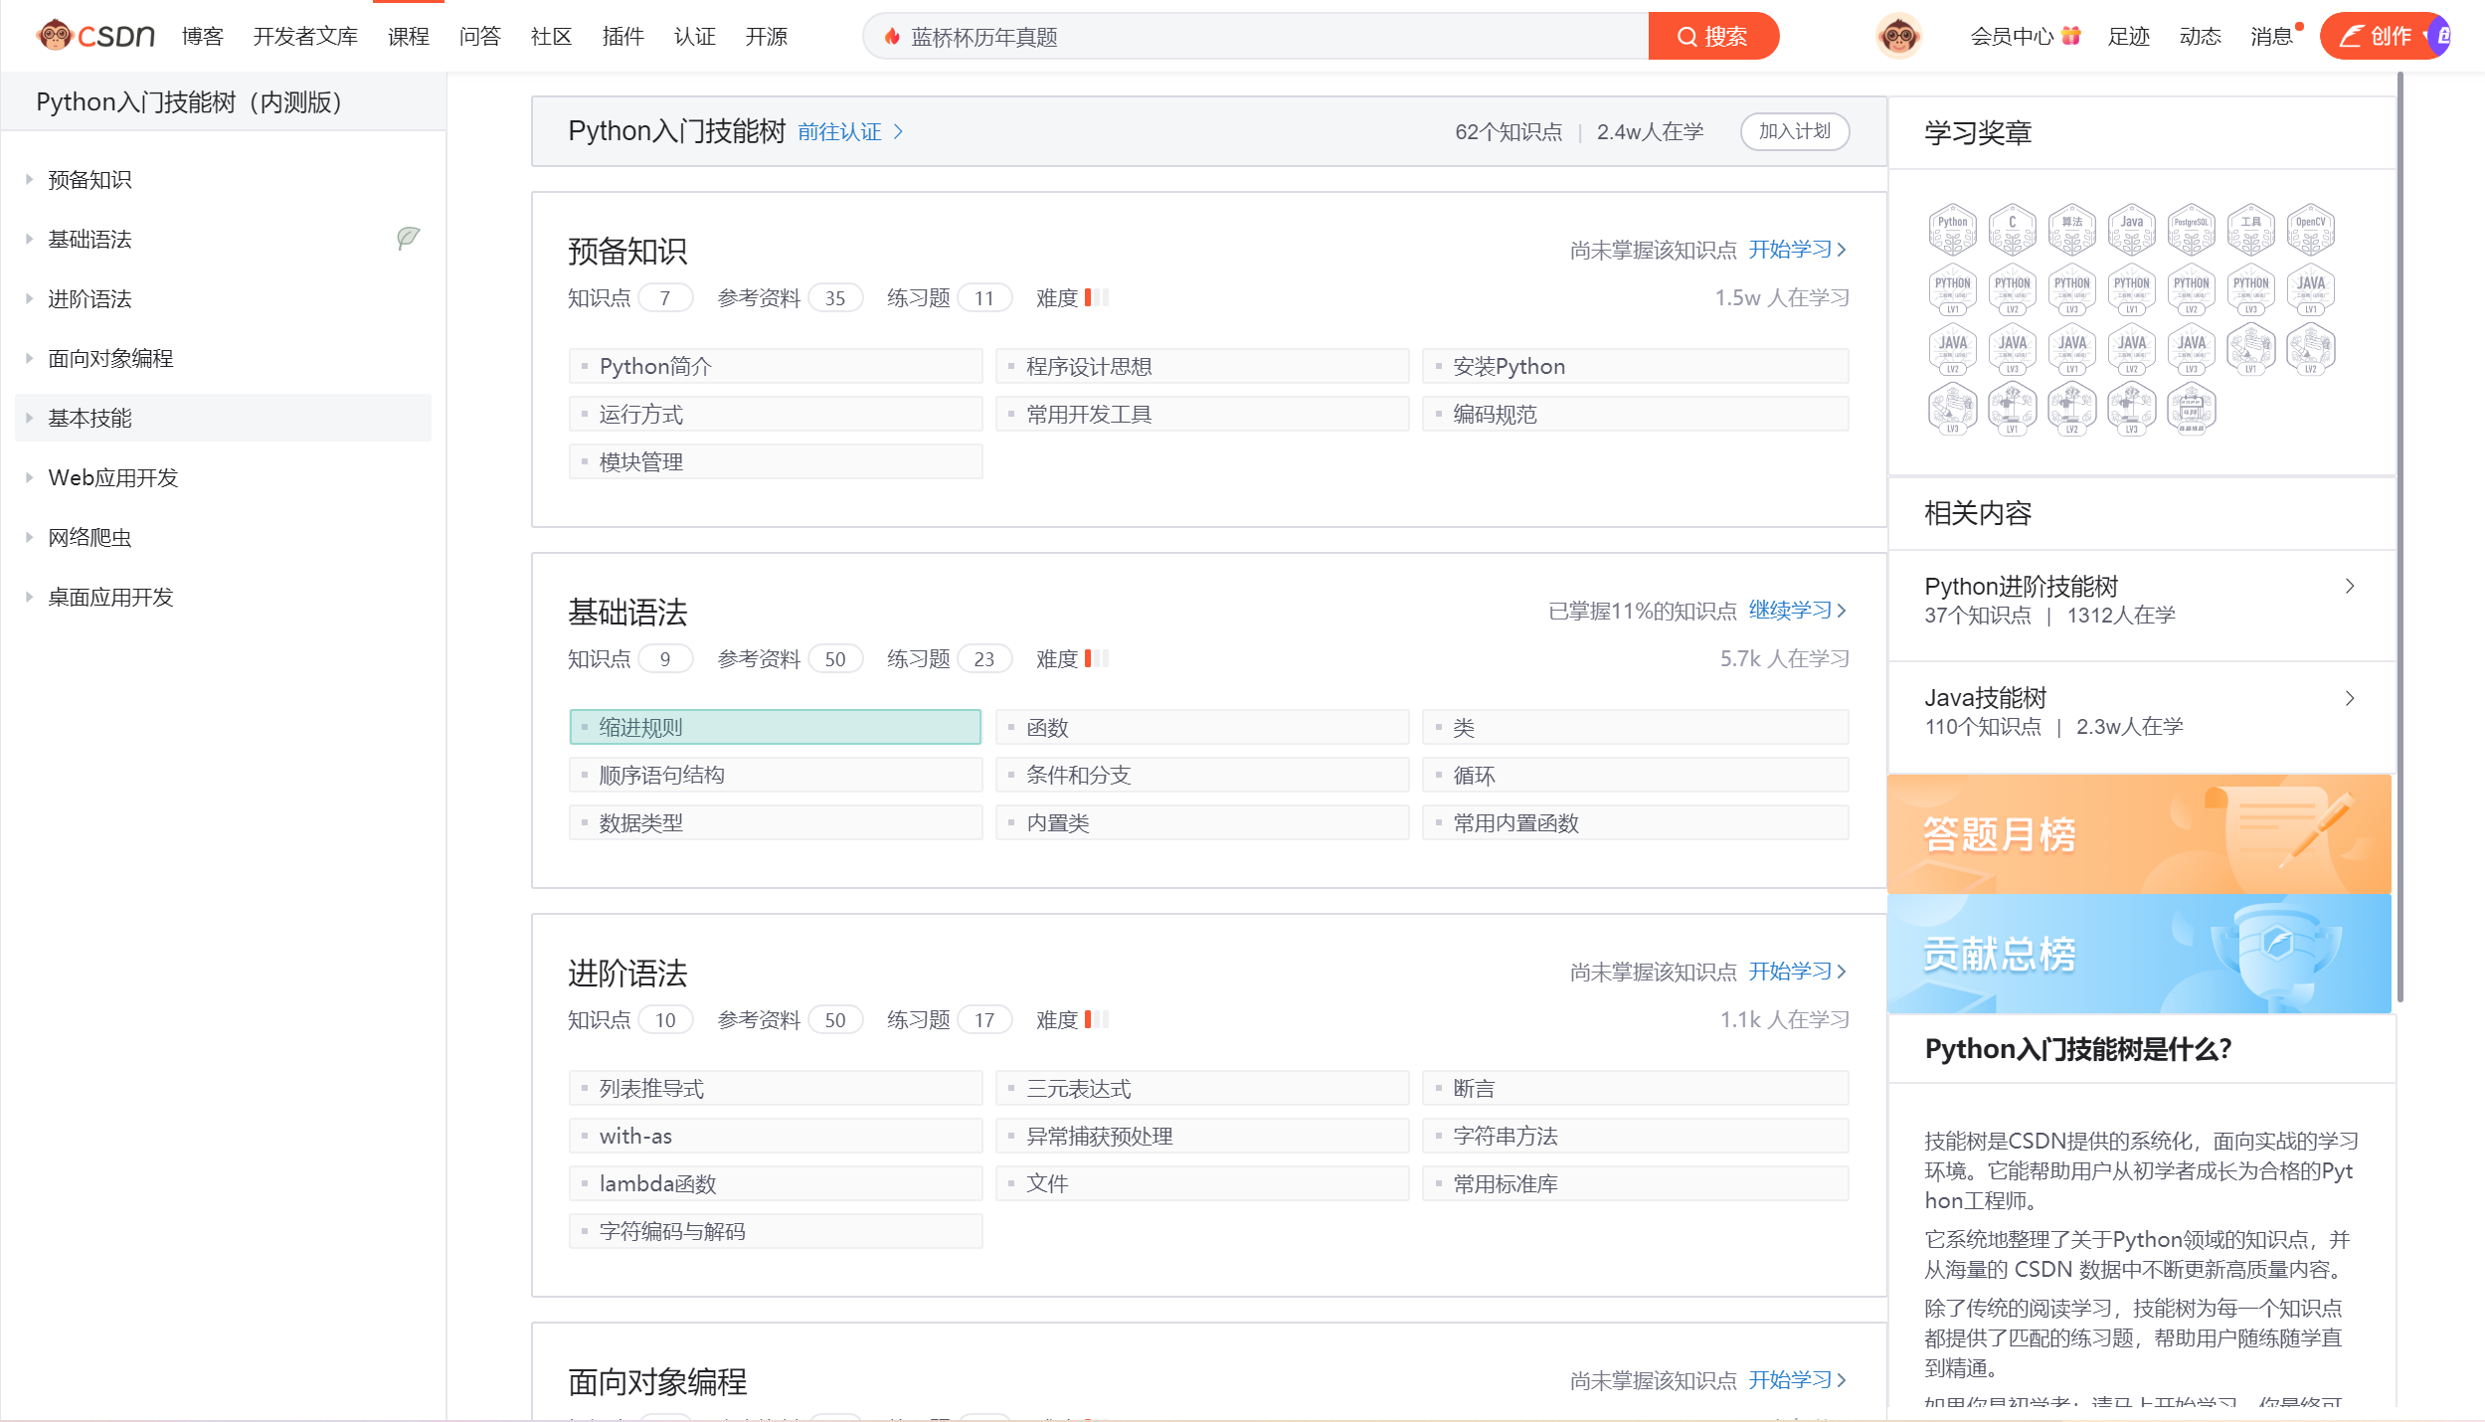Click 加入计划 button
Image resolution: width=2485 pixels, height=1422 pixels.
1794,131
